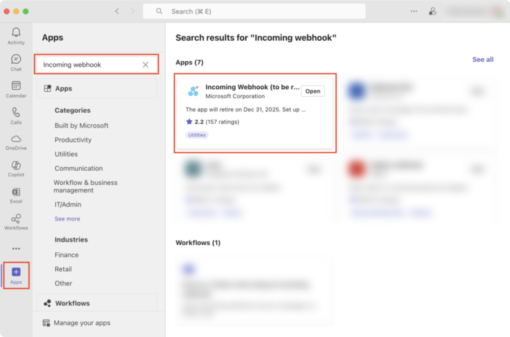Click Microsoft Corporation publisher text
510x337 pixels.
235,96
